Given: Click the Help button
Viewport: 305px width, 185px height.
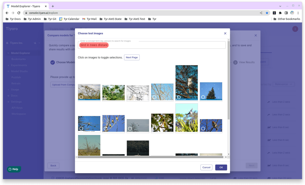Looking at the screenshot, I should click(x=14, y=169).
